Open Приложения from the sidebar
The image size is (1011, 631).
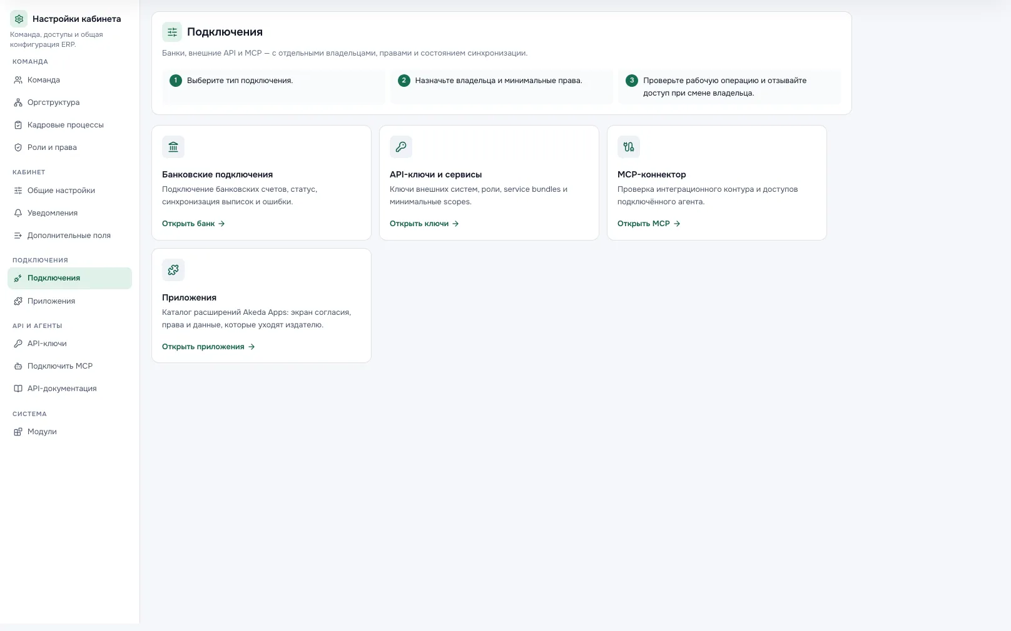69,301
